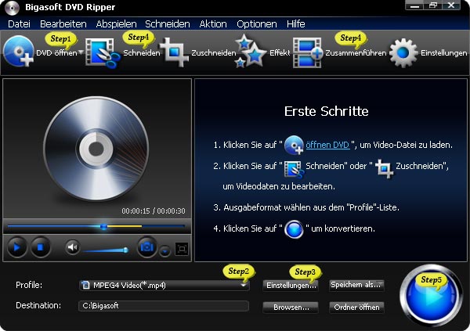This screenshot has width=470, height=331.
Task: Select the Zuschneiden crop icon
Action: [x=175, y=52]
